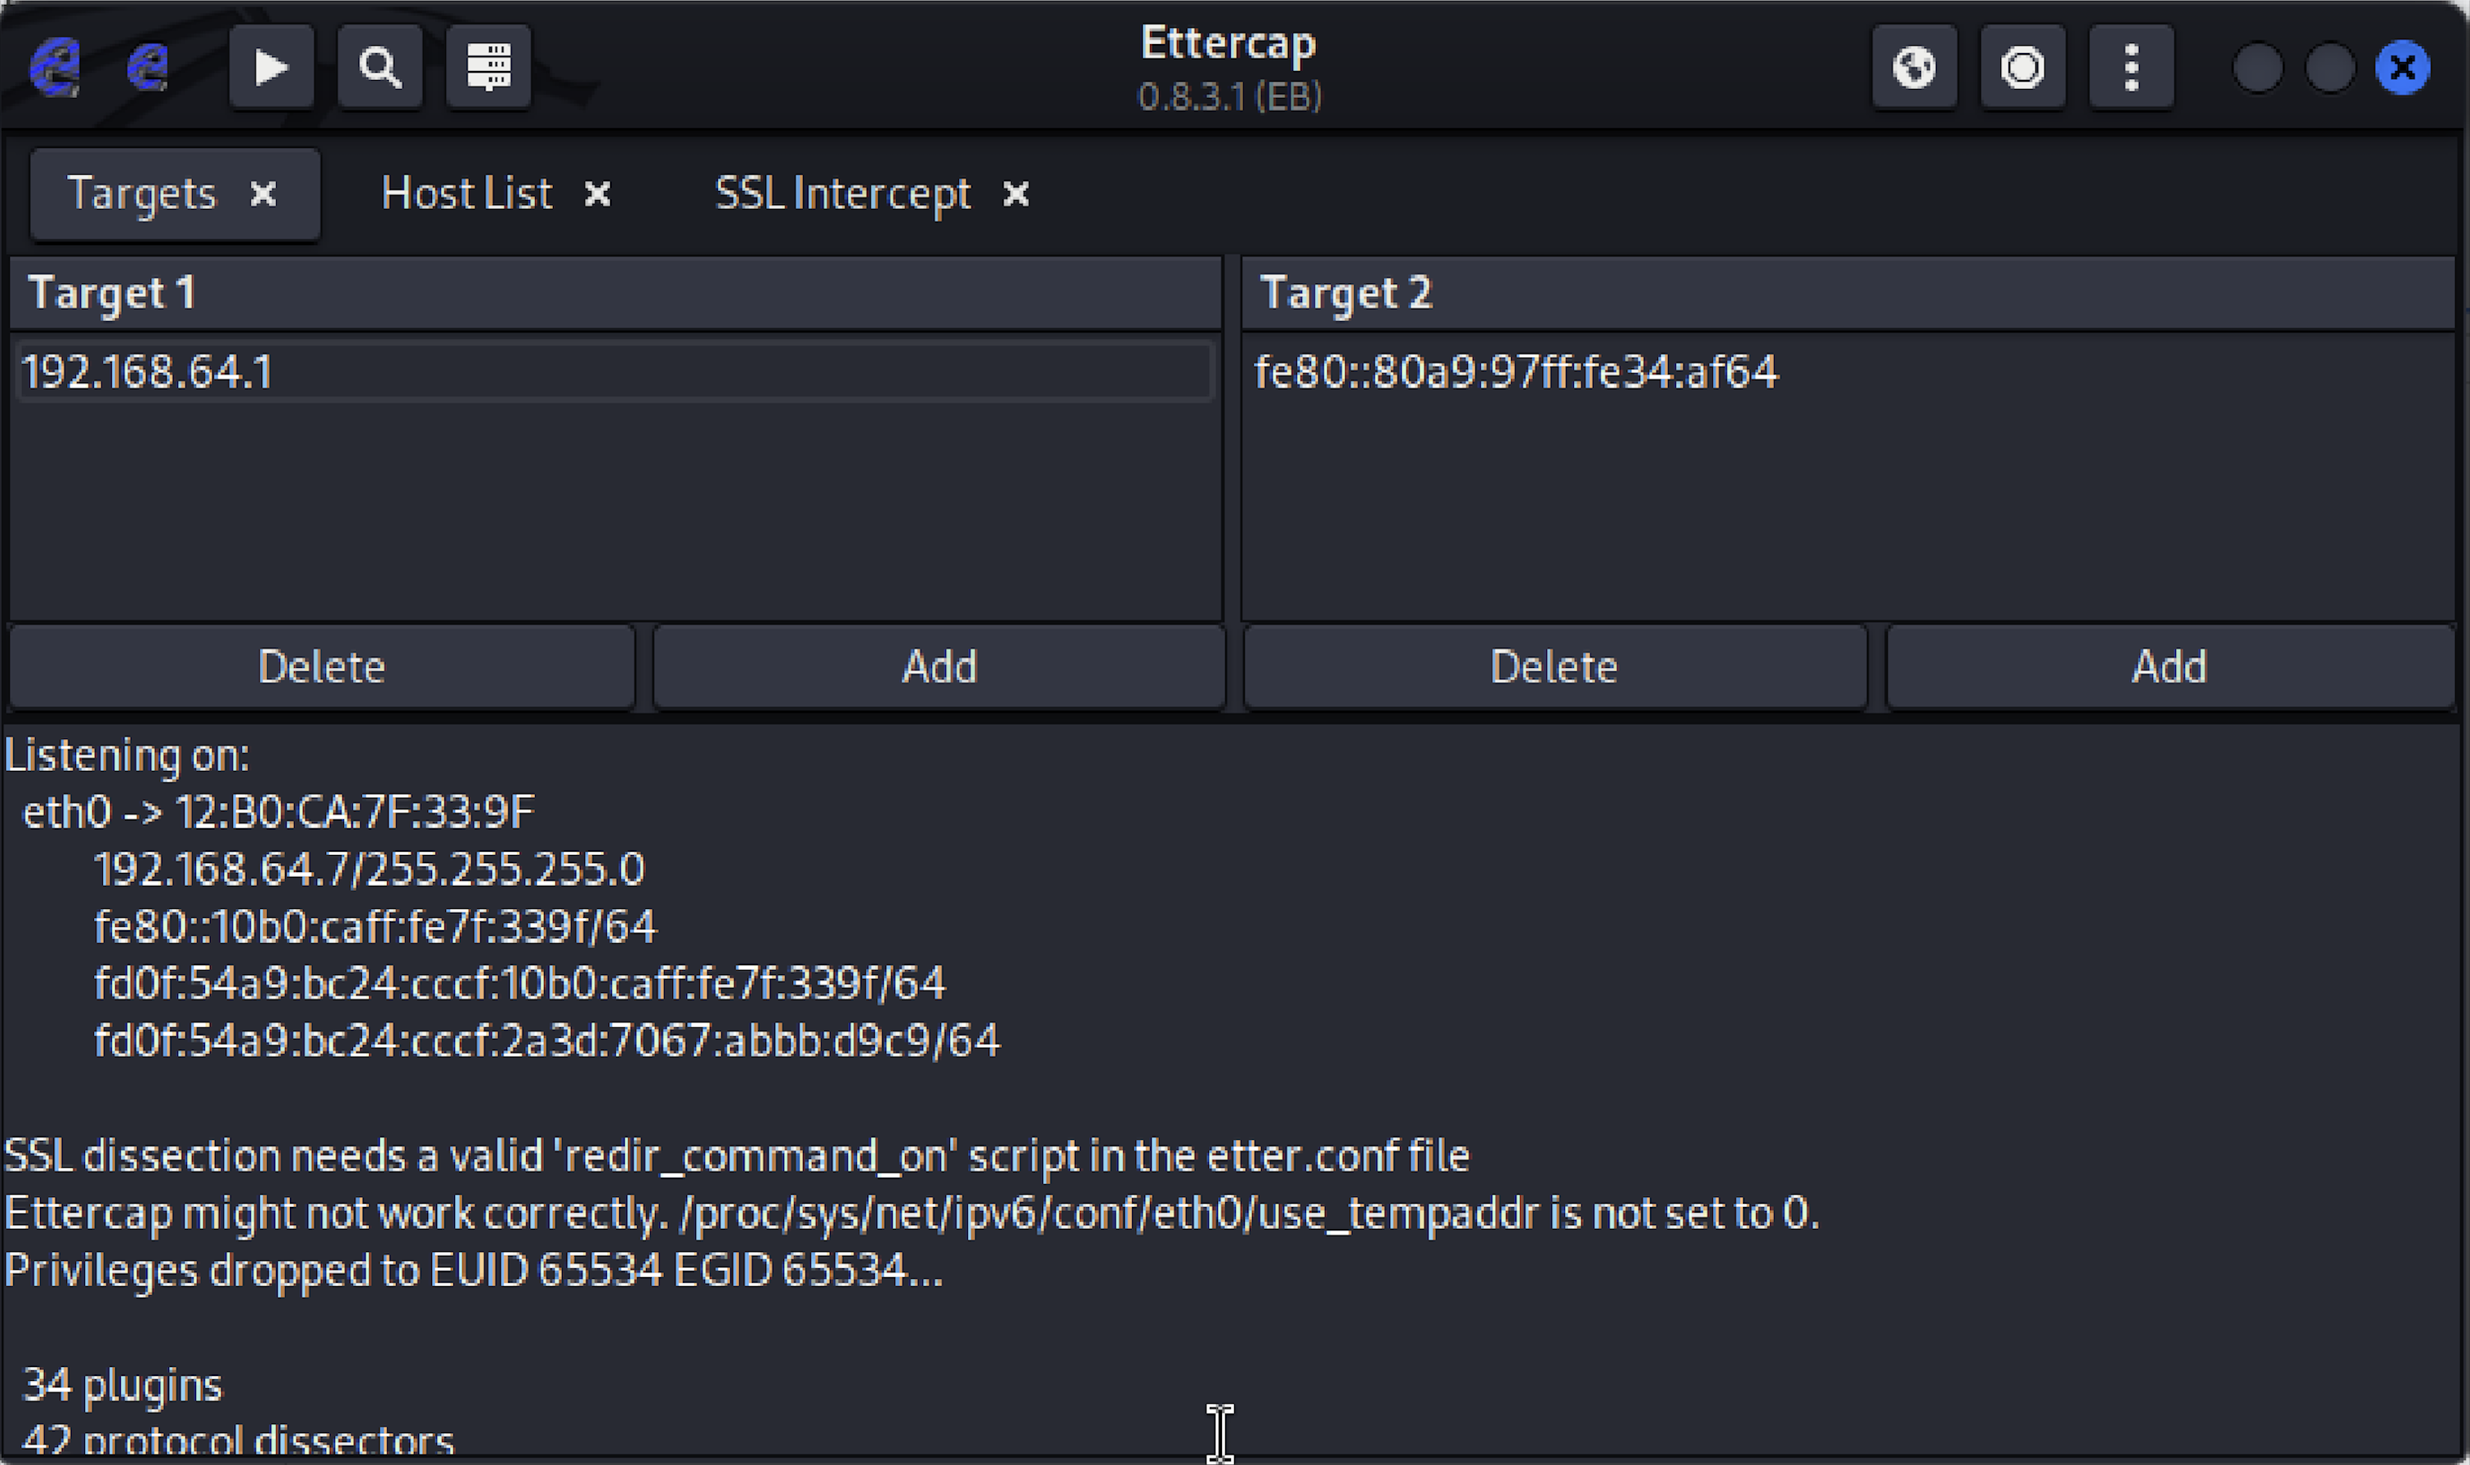This screenshot has height=1465, width=2470.
Task: Click the SSL dissection warning line
Action: [x=738, y=1155]
